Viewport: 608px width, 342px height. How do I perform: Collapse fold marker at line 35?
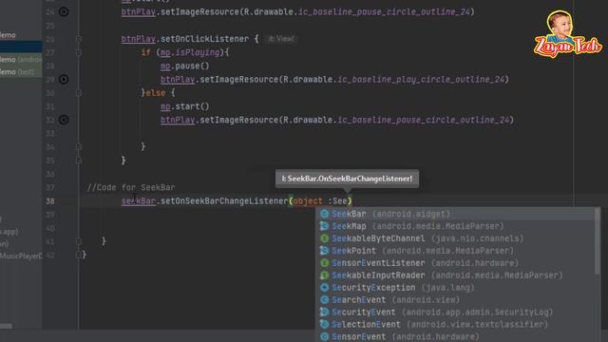tap(79, 161)
